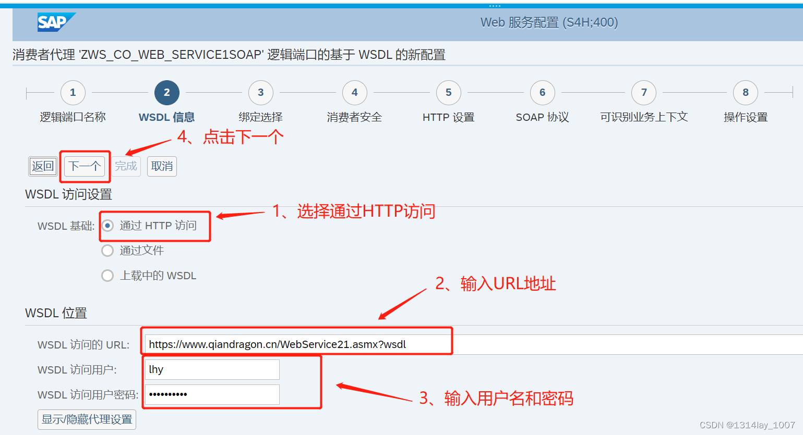Click the 操作设置 step label
This screenshot has width=803, height=435.
[746, 117]
